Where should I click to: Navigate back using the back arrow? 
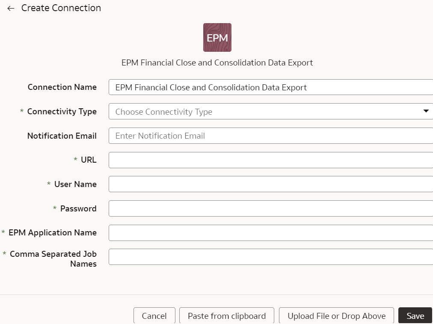[x=10, y=8]
